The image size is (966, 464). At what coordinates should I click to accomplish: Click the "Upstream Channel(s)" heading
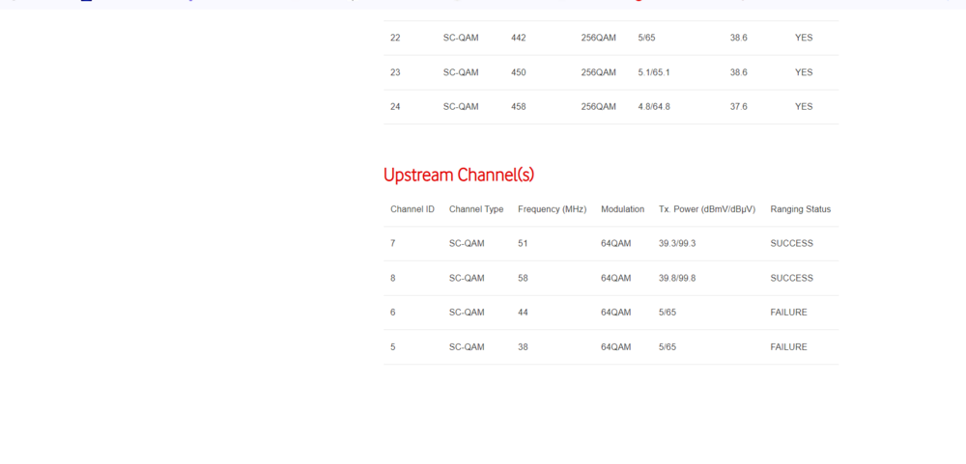pyautogui.click(x=458, y=176)
